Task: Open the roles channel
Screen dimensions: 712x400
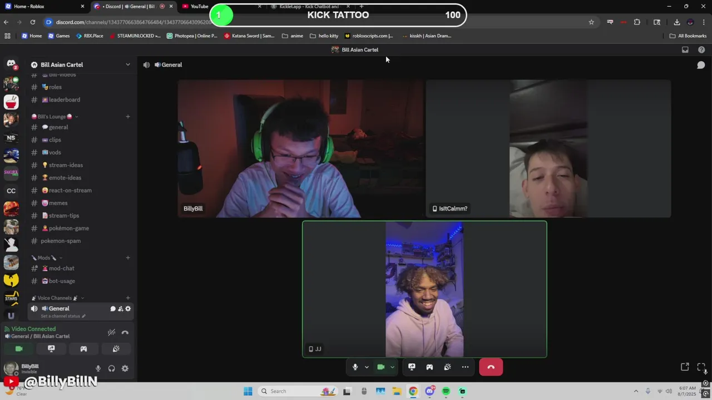Action: point(81,87)
